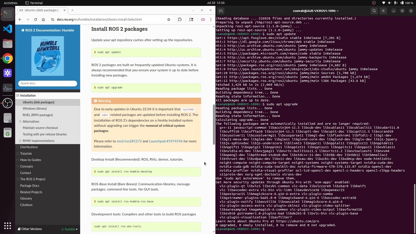Open RHEL (RPM packages) in the sidebar
Image resolution: width=416 pixels, height=234 pixels.
pos(38,115)
